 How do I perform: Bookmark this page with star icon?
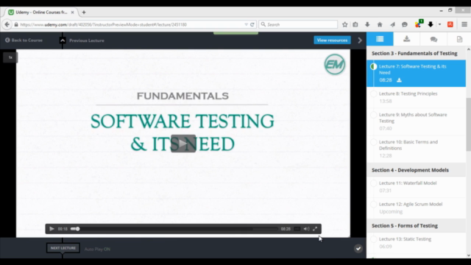coord(345,24)
